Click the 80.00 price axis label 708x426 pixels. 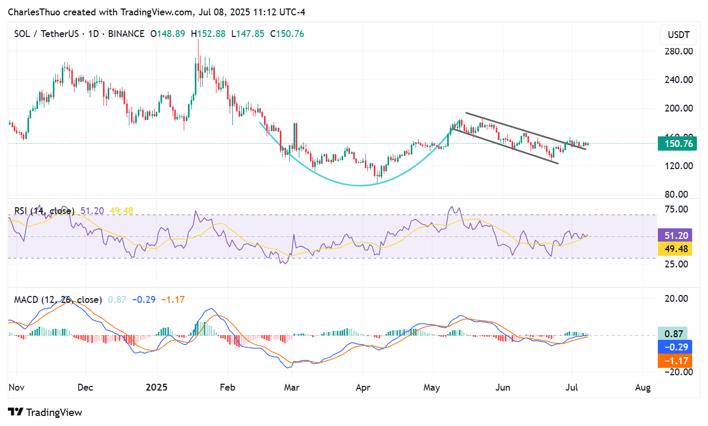click(x=678, y=195)
